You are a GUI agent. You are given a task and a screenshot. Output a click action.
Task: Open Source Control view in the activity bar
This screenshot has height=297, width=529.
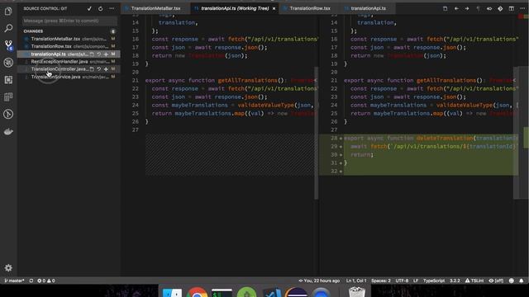[8, 45]
